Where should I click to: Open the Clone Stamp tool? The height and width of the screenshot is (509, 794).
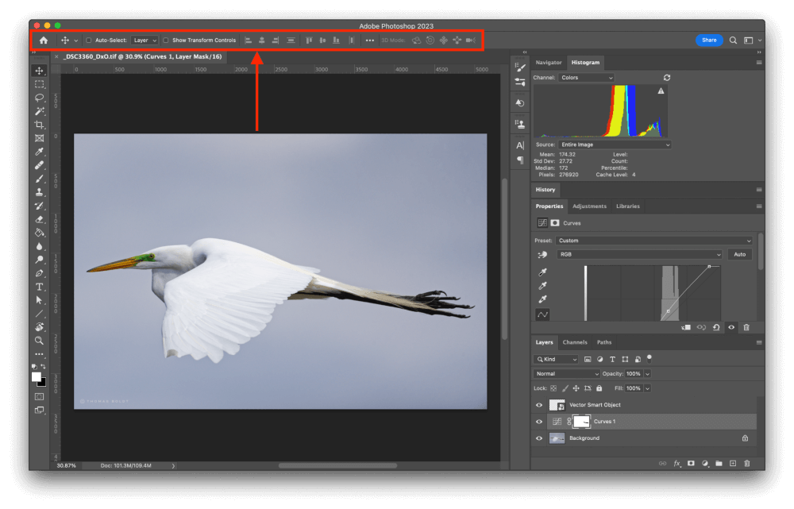click(x=39, y=192)
